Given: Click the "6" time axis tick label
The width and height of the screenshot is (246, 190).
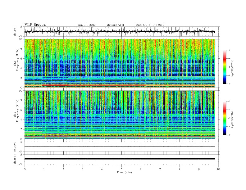Looking at the screenshot, I should point(141,169).
